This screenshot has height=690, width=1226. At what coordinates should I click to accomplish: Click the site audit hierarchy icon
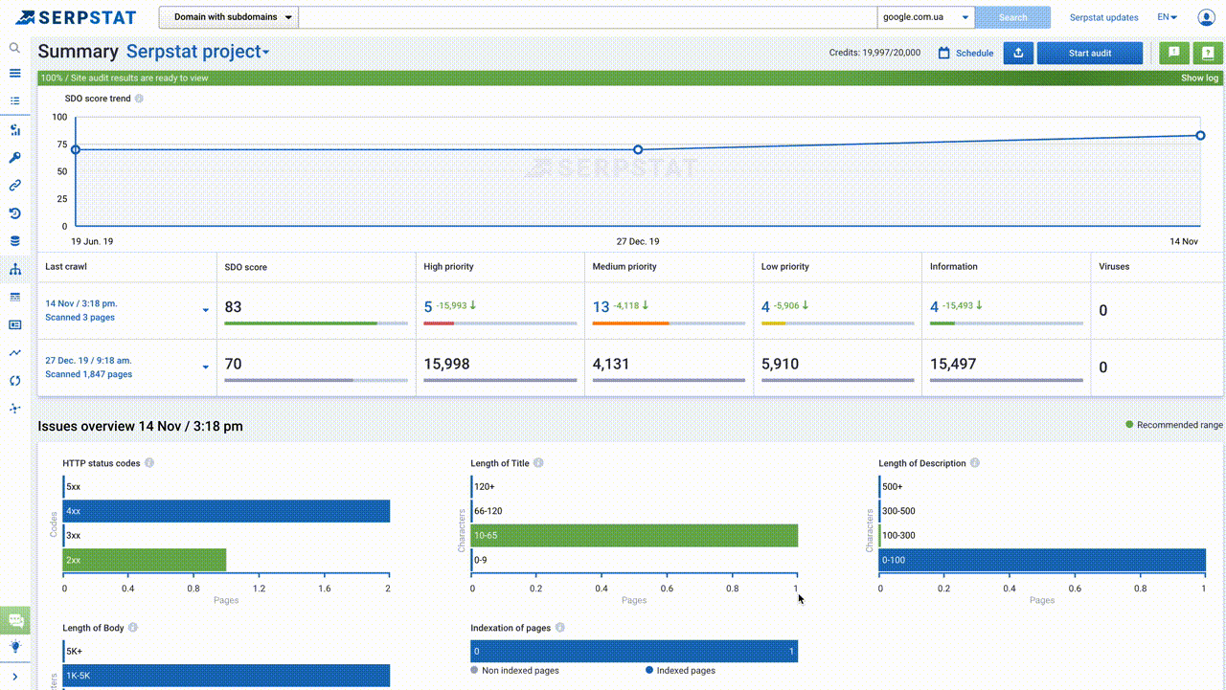click(x=14, y=270)
